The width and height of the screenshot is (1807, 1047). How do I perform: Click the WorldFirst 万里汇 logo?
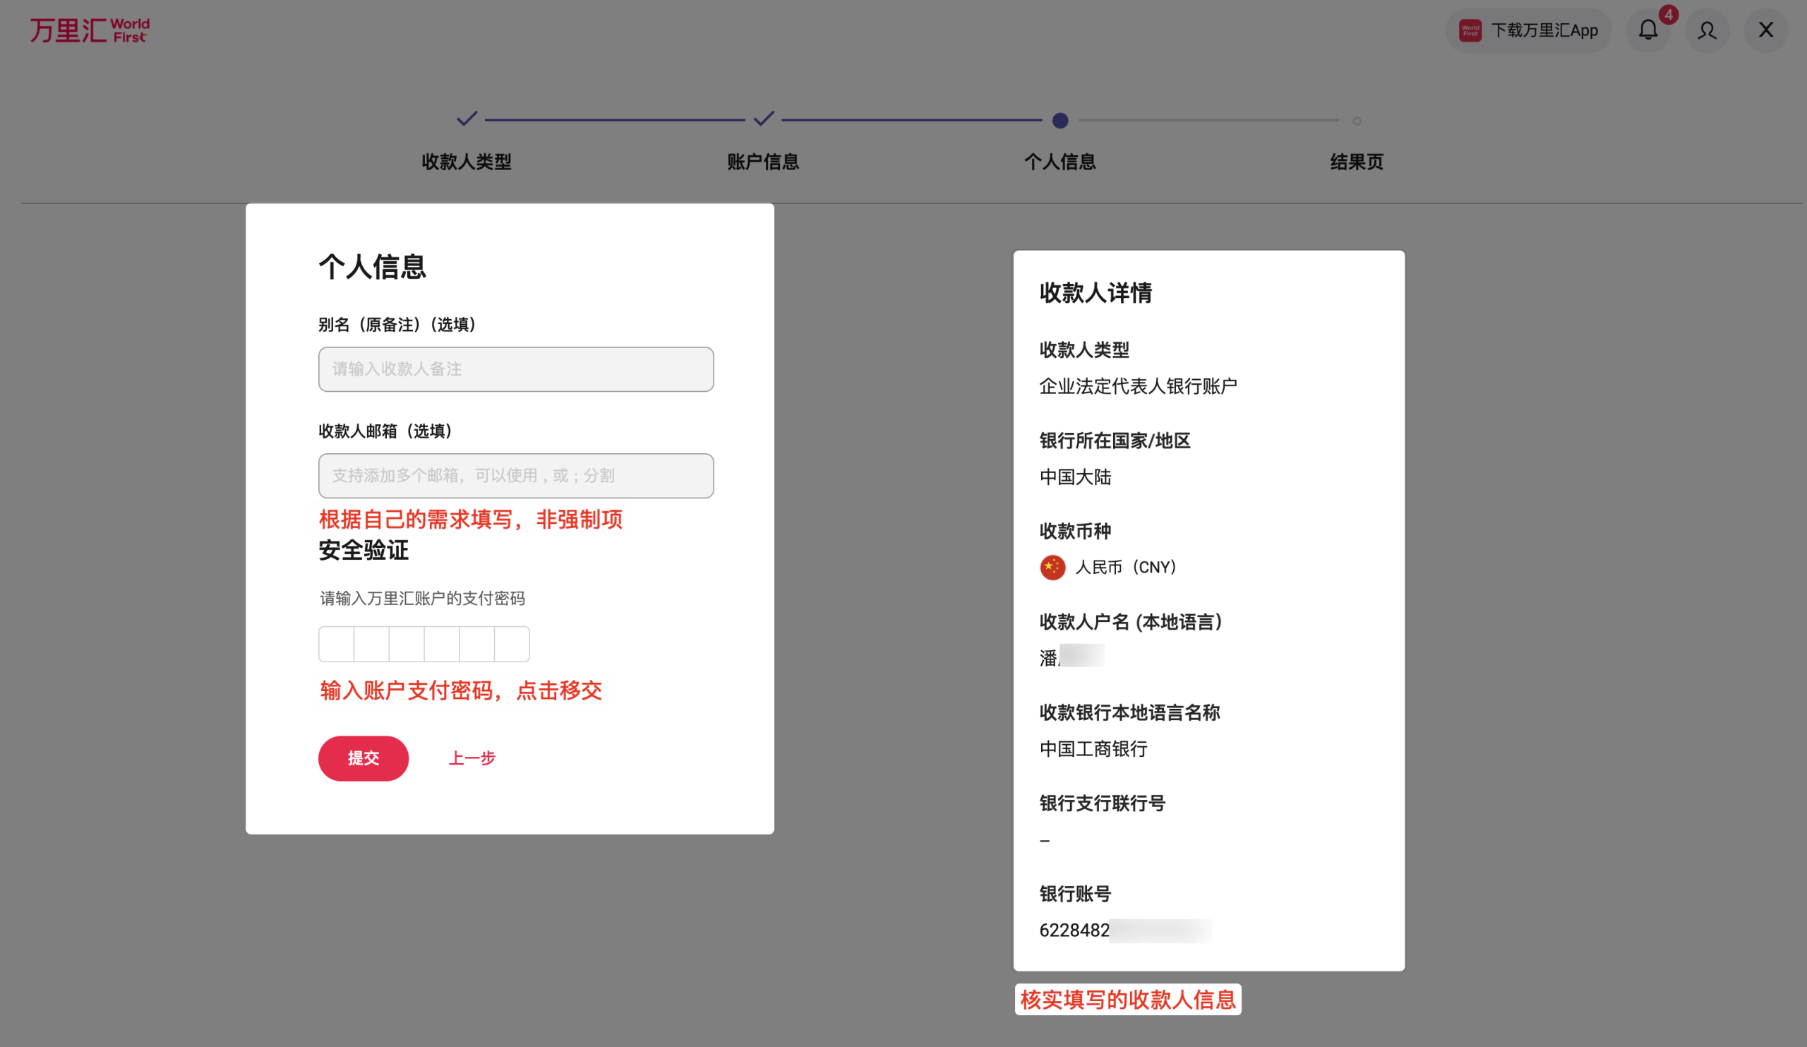click(x=89, y=30)
